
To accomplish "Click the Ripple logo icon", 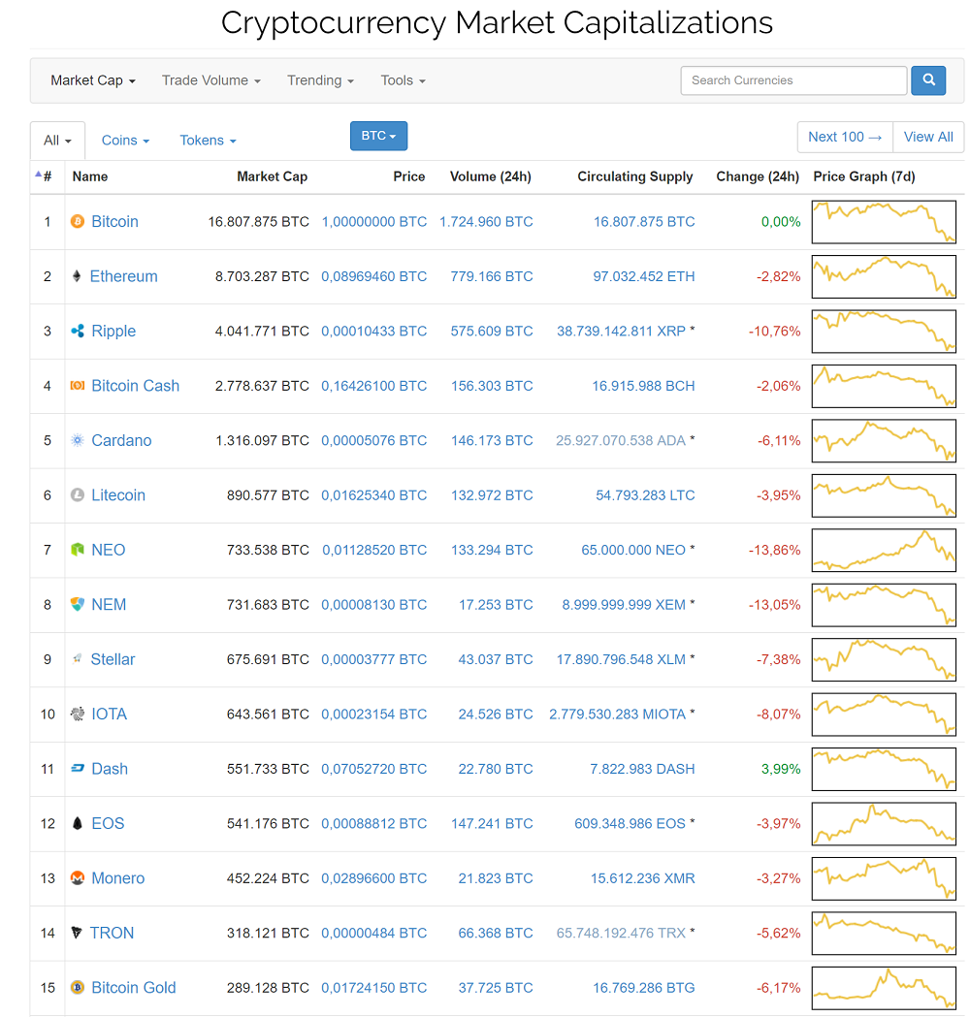I will (x=78, y=331).
